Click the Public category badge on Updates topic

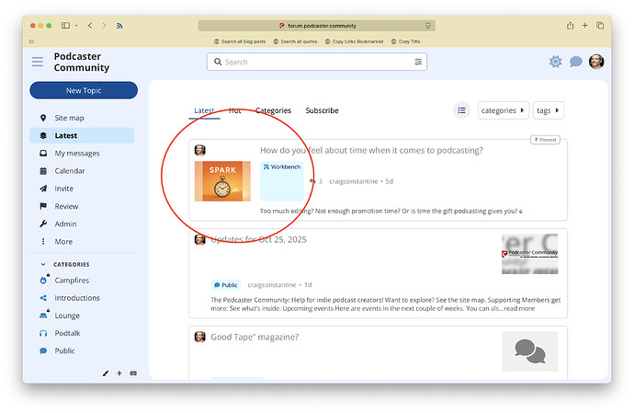pos(226,285)
